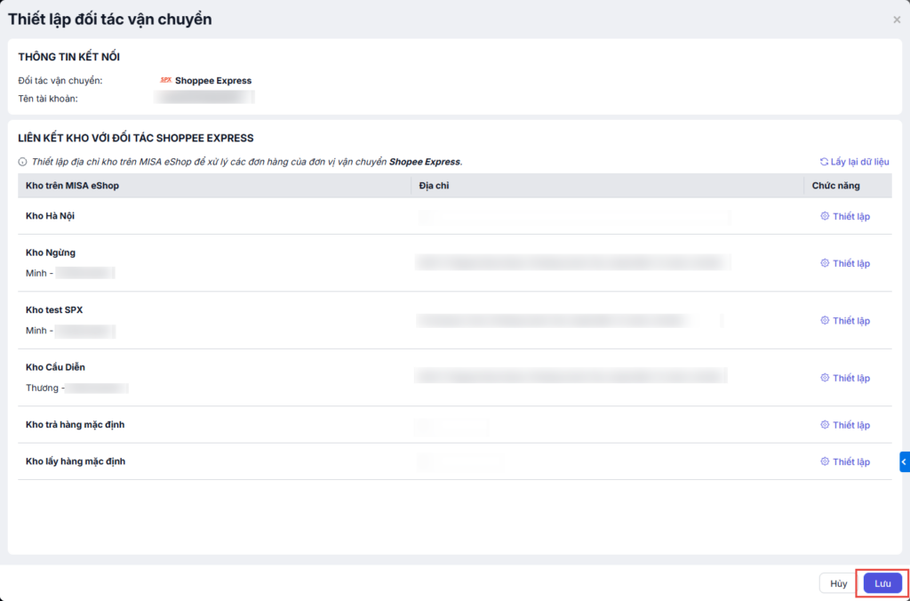Click the refresh icon beside Lấy lại dữ liệu
The height and width of the screenshot is (601, 910).
click(x=824, y=162)
